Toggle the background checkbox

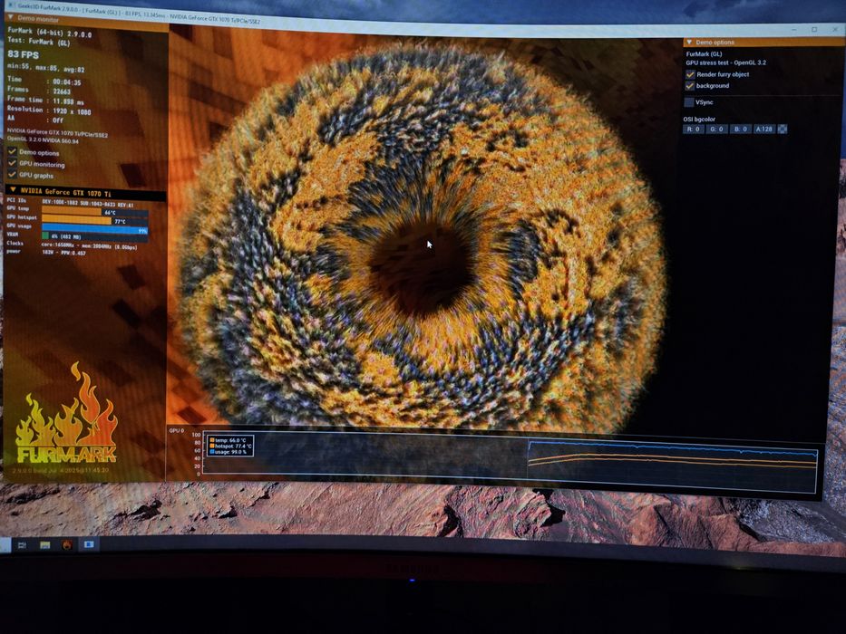click(689, 86)
